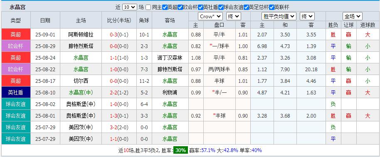Viewport: 380px width, 157px height.
Task: Click score 3-2(2-0)
Action: point(119,127)
